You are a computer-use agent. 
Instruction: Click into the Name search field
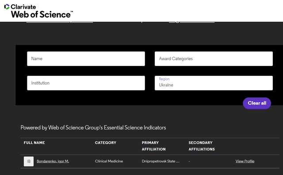pos(86,59)
